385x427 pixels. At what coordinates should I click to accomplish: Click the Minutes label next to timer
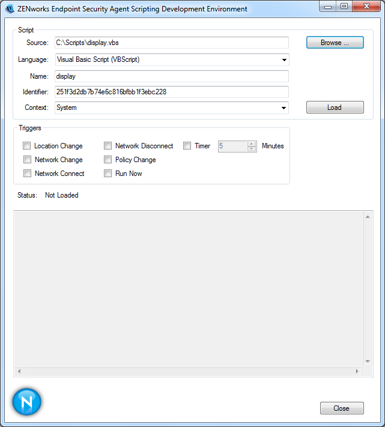click(x=273, y=146)
